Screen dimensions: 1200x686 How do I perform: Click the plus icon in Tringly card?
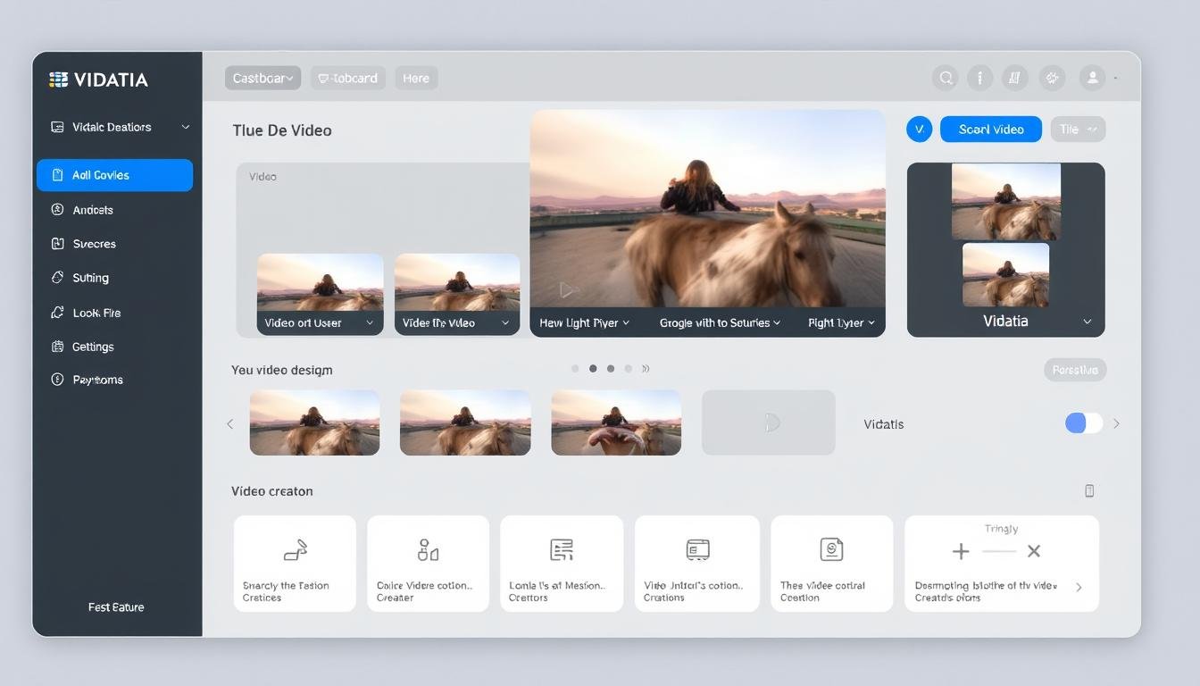[961, 552]
